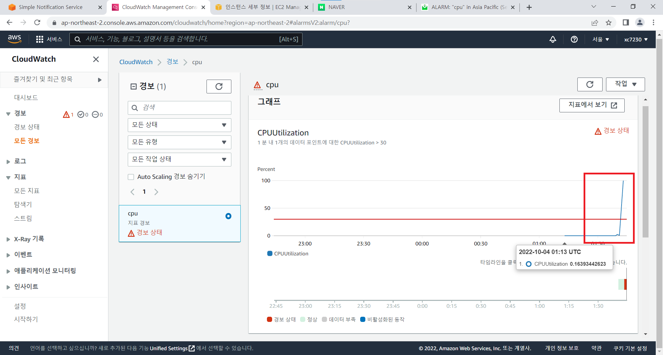663x355 pixels.
Task: Go to the previous alarm list page
Action: coord(132,192)
